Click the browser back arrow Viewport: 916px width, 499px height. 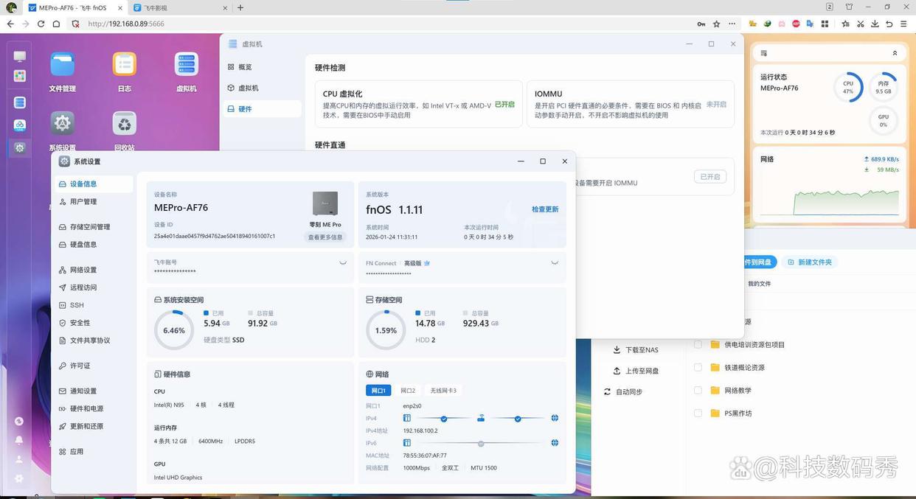[10, 24]
